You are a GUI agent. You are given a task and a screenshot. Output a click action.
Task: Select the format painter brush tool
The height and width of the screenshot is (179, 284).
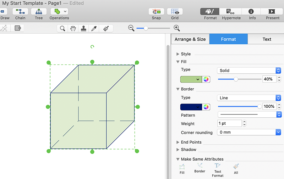105,28
